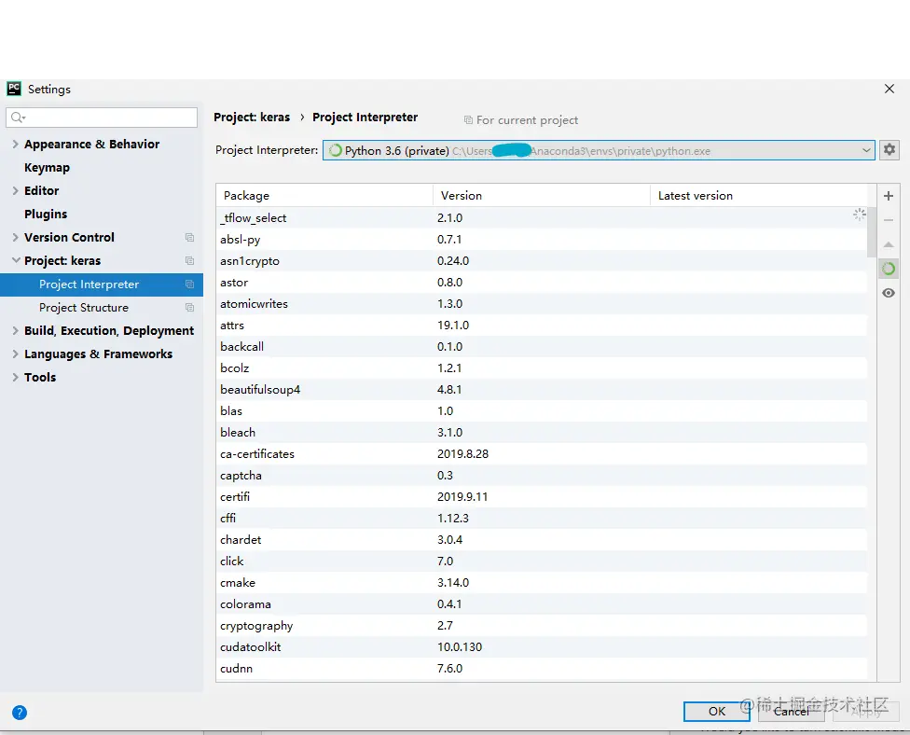This screenshot has width=910, height=735.
Task: Click version 10.0.130 of cudatoolkit
Action: click(460, 647)
